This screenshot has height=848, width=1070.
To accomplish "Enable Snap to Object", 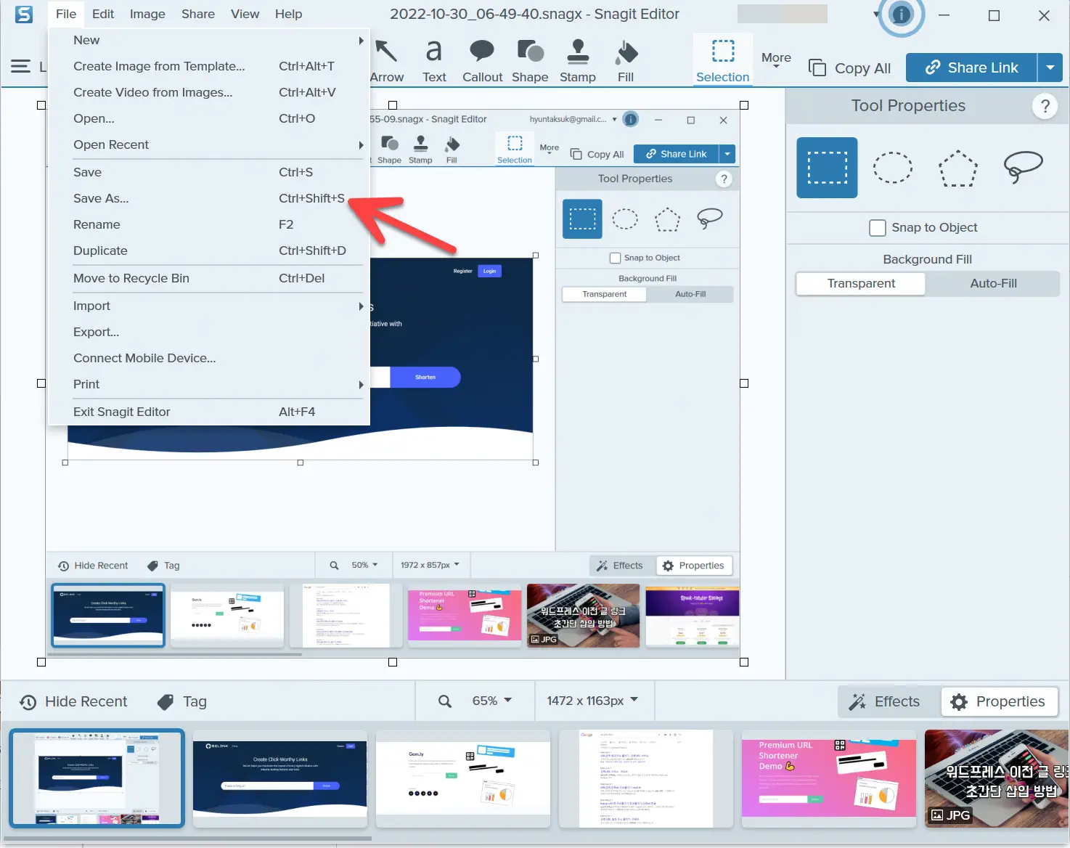I will click(x=877, y=227).
